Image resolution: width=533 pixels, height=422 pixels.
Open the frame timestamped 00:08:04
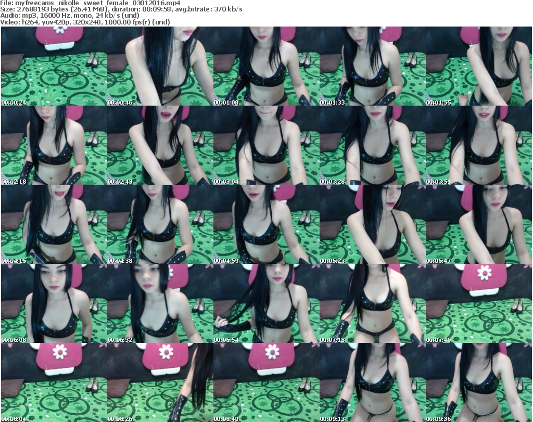[x=54, y=382]
